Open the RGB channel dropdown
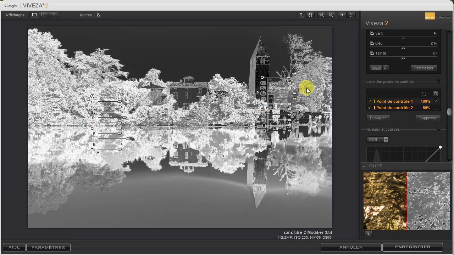 click(x=378, y=140)
